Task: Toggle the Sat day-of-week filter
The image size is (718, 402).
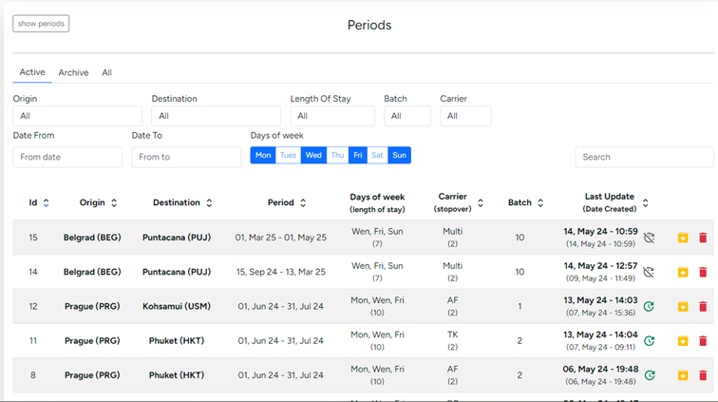Action: pyautogui.click(x=377, y=155)
